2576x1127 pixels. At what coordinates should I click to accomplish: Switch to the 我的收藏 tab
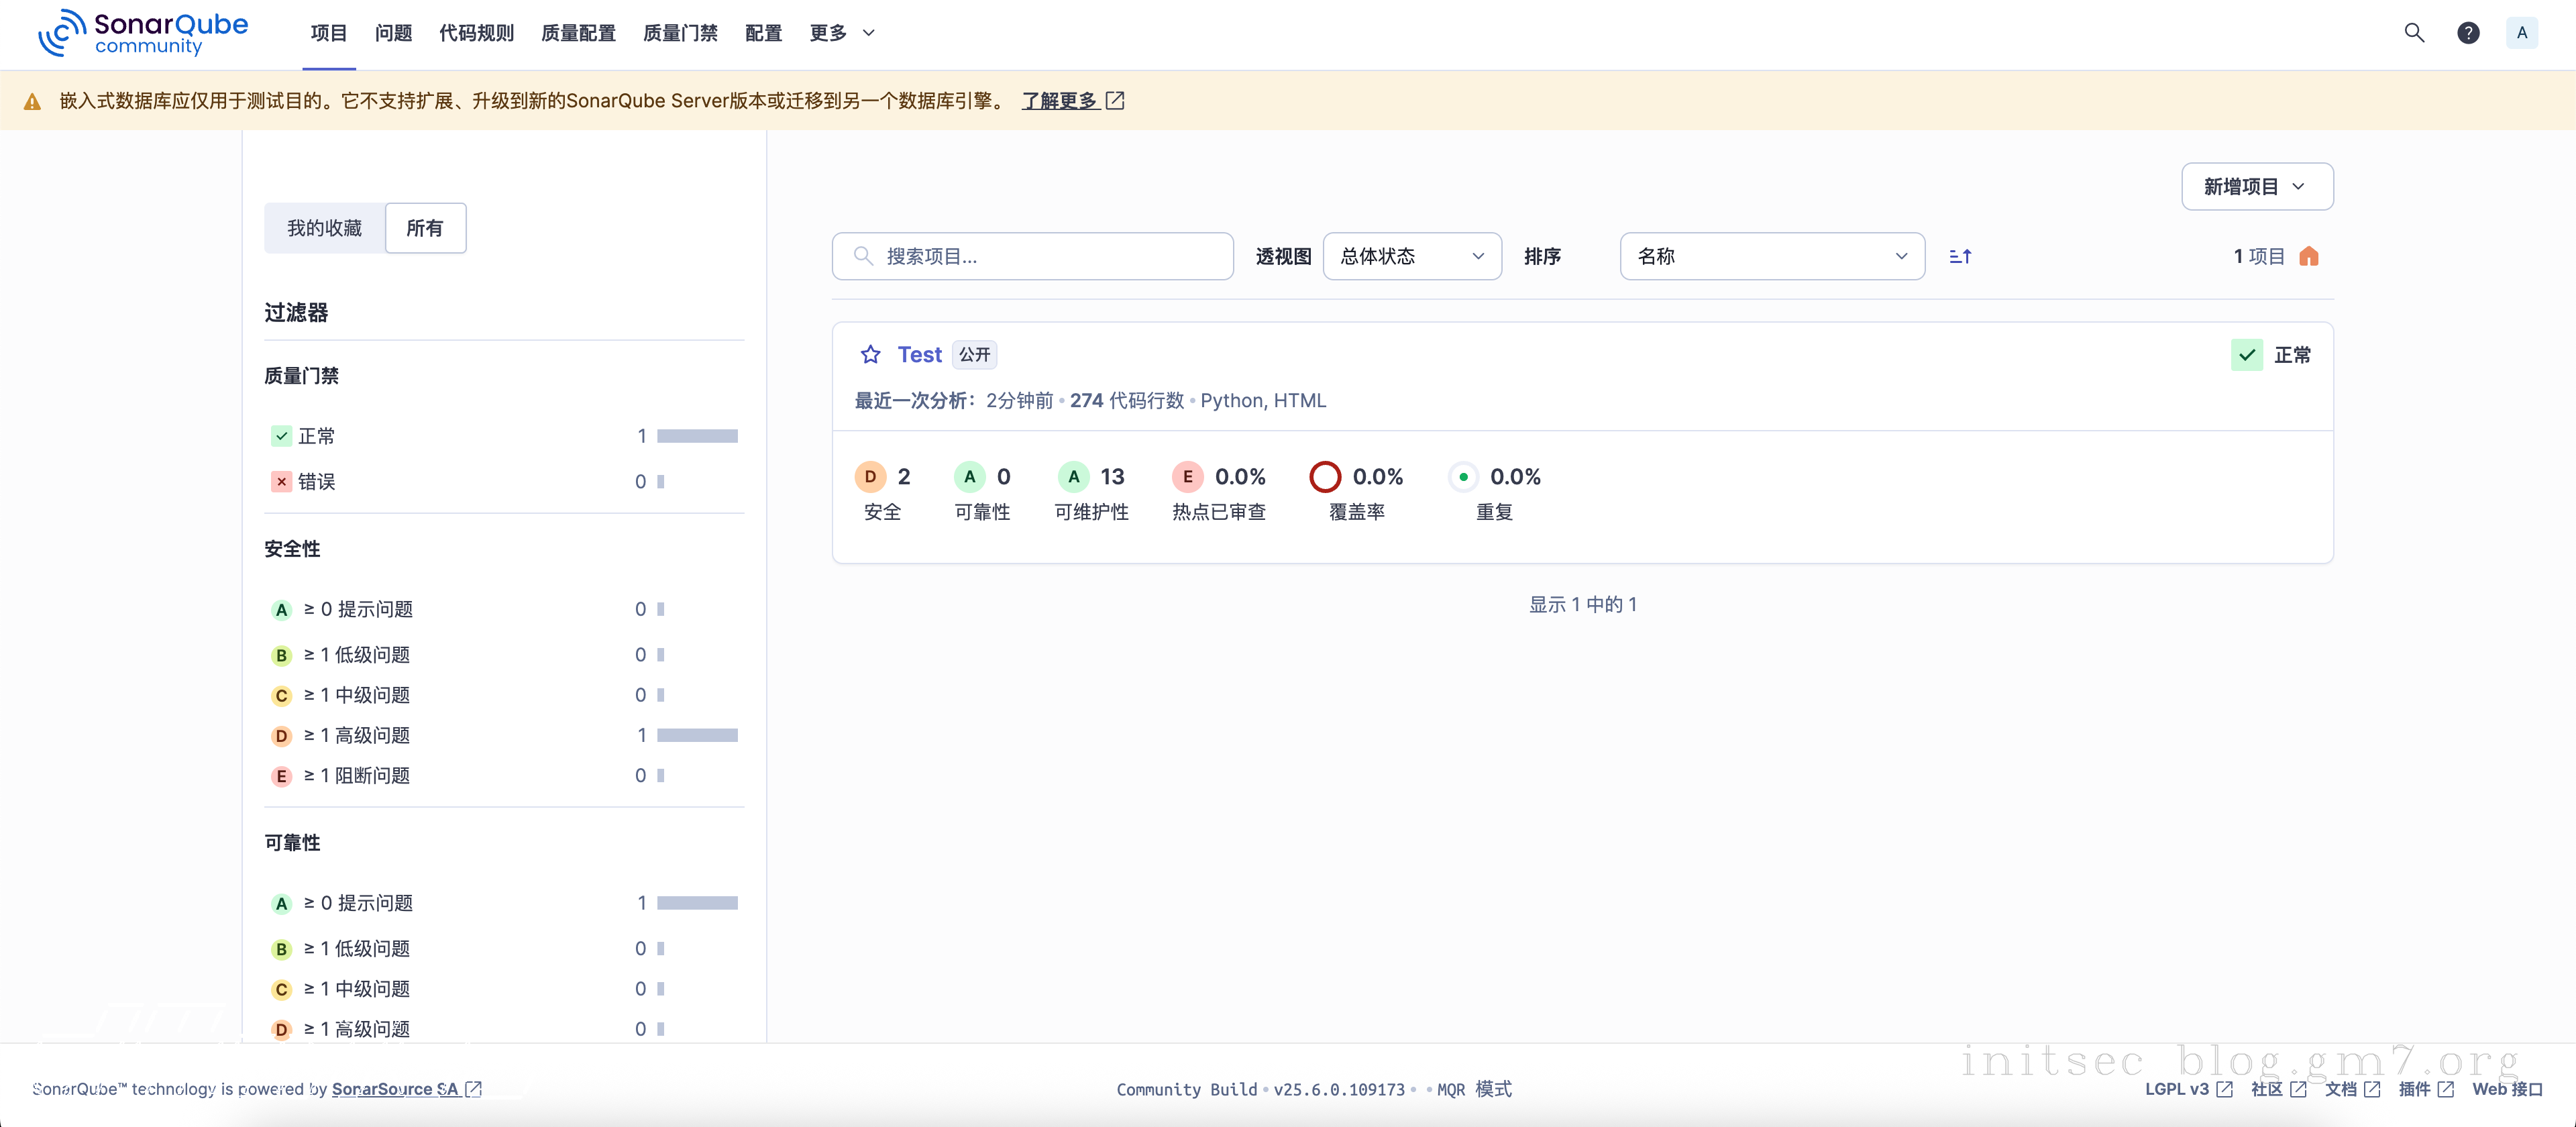pos(324,229)
